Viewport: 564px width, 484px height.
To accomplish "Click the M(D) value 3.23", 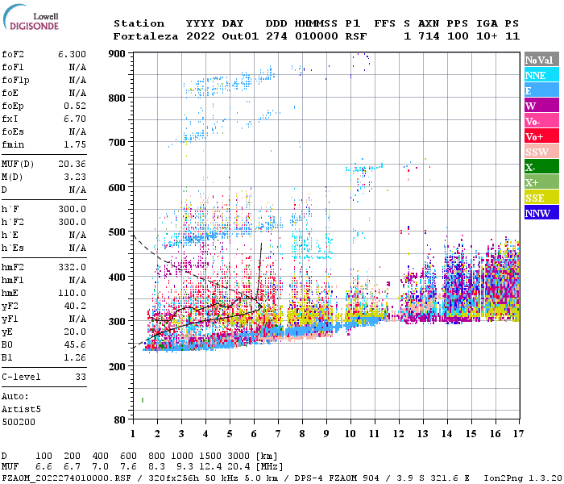I will coord(75,177).
